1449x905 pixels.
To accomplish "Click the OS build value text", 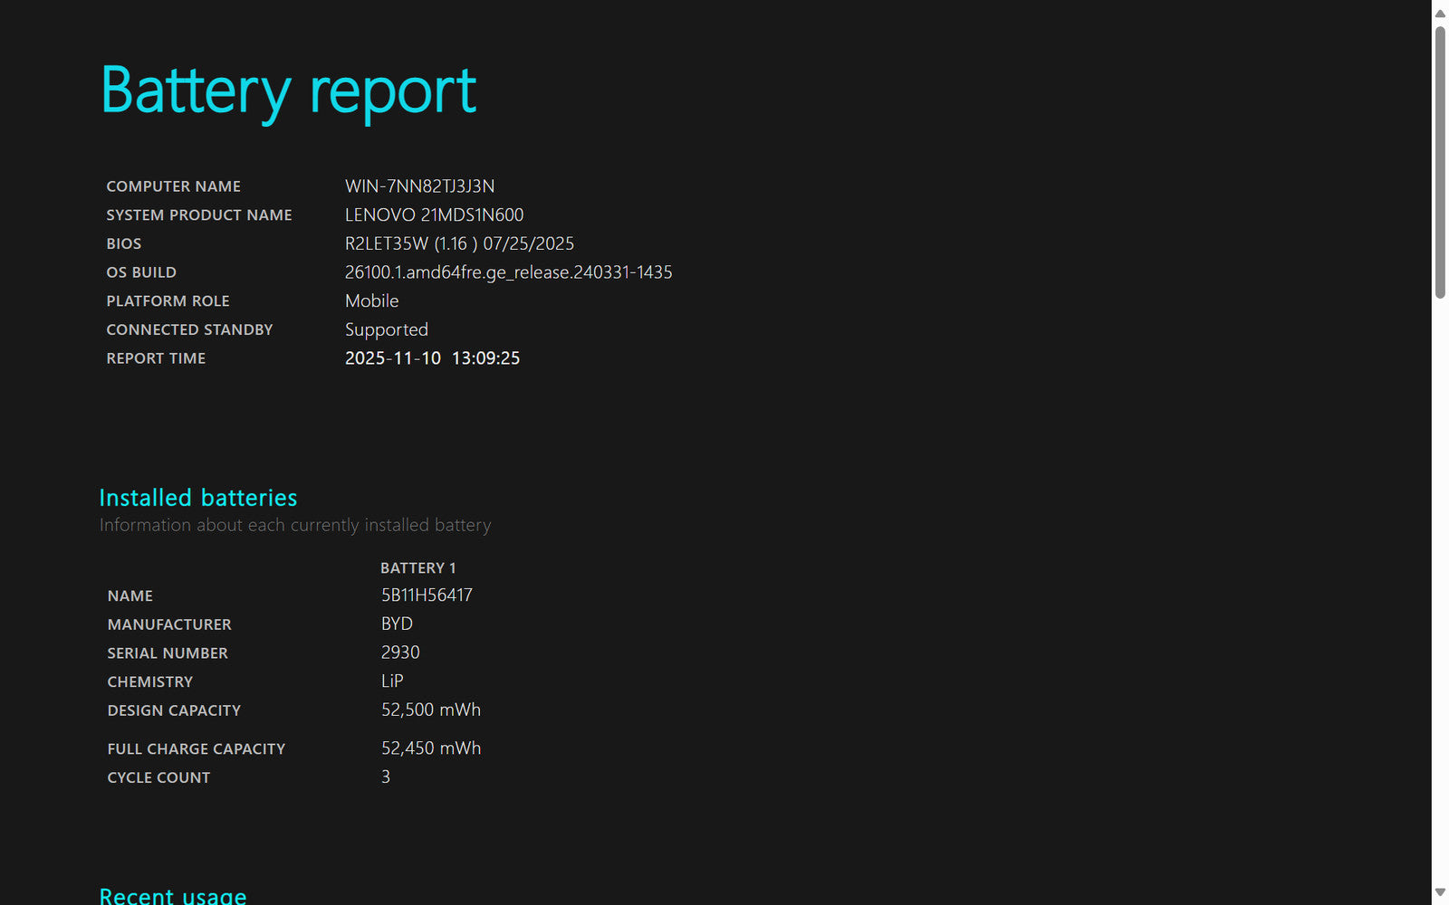I will pos(508,272).
